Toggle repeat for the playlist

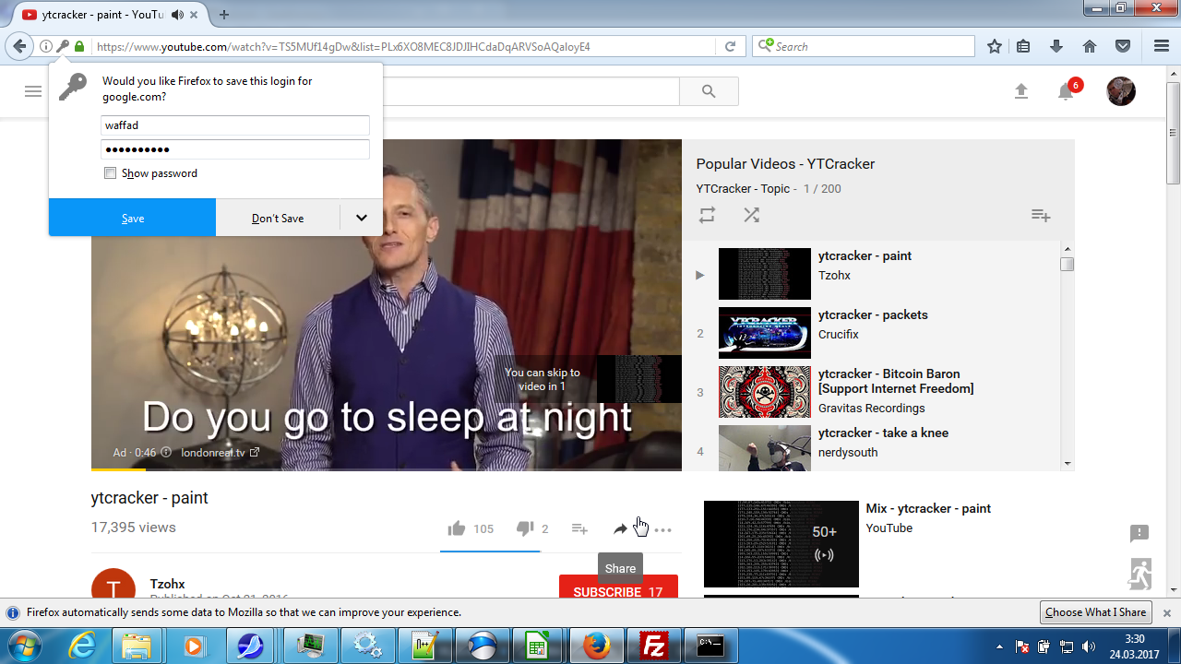[707, 215]
